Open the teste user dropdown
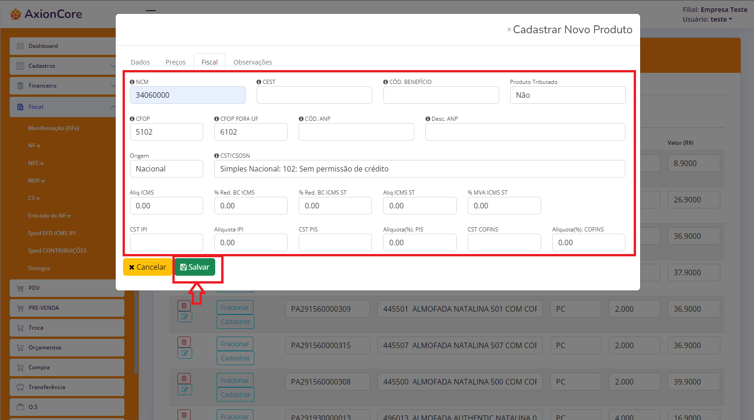 721,19
